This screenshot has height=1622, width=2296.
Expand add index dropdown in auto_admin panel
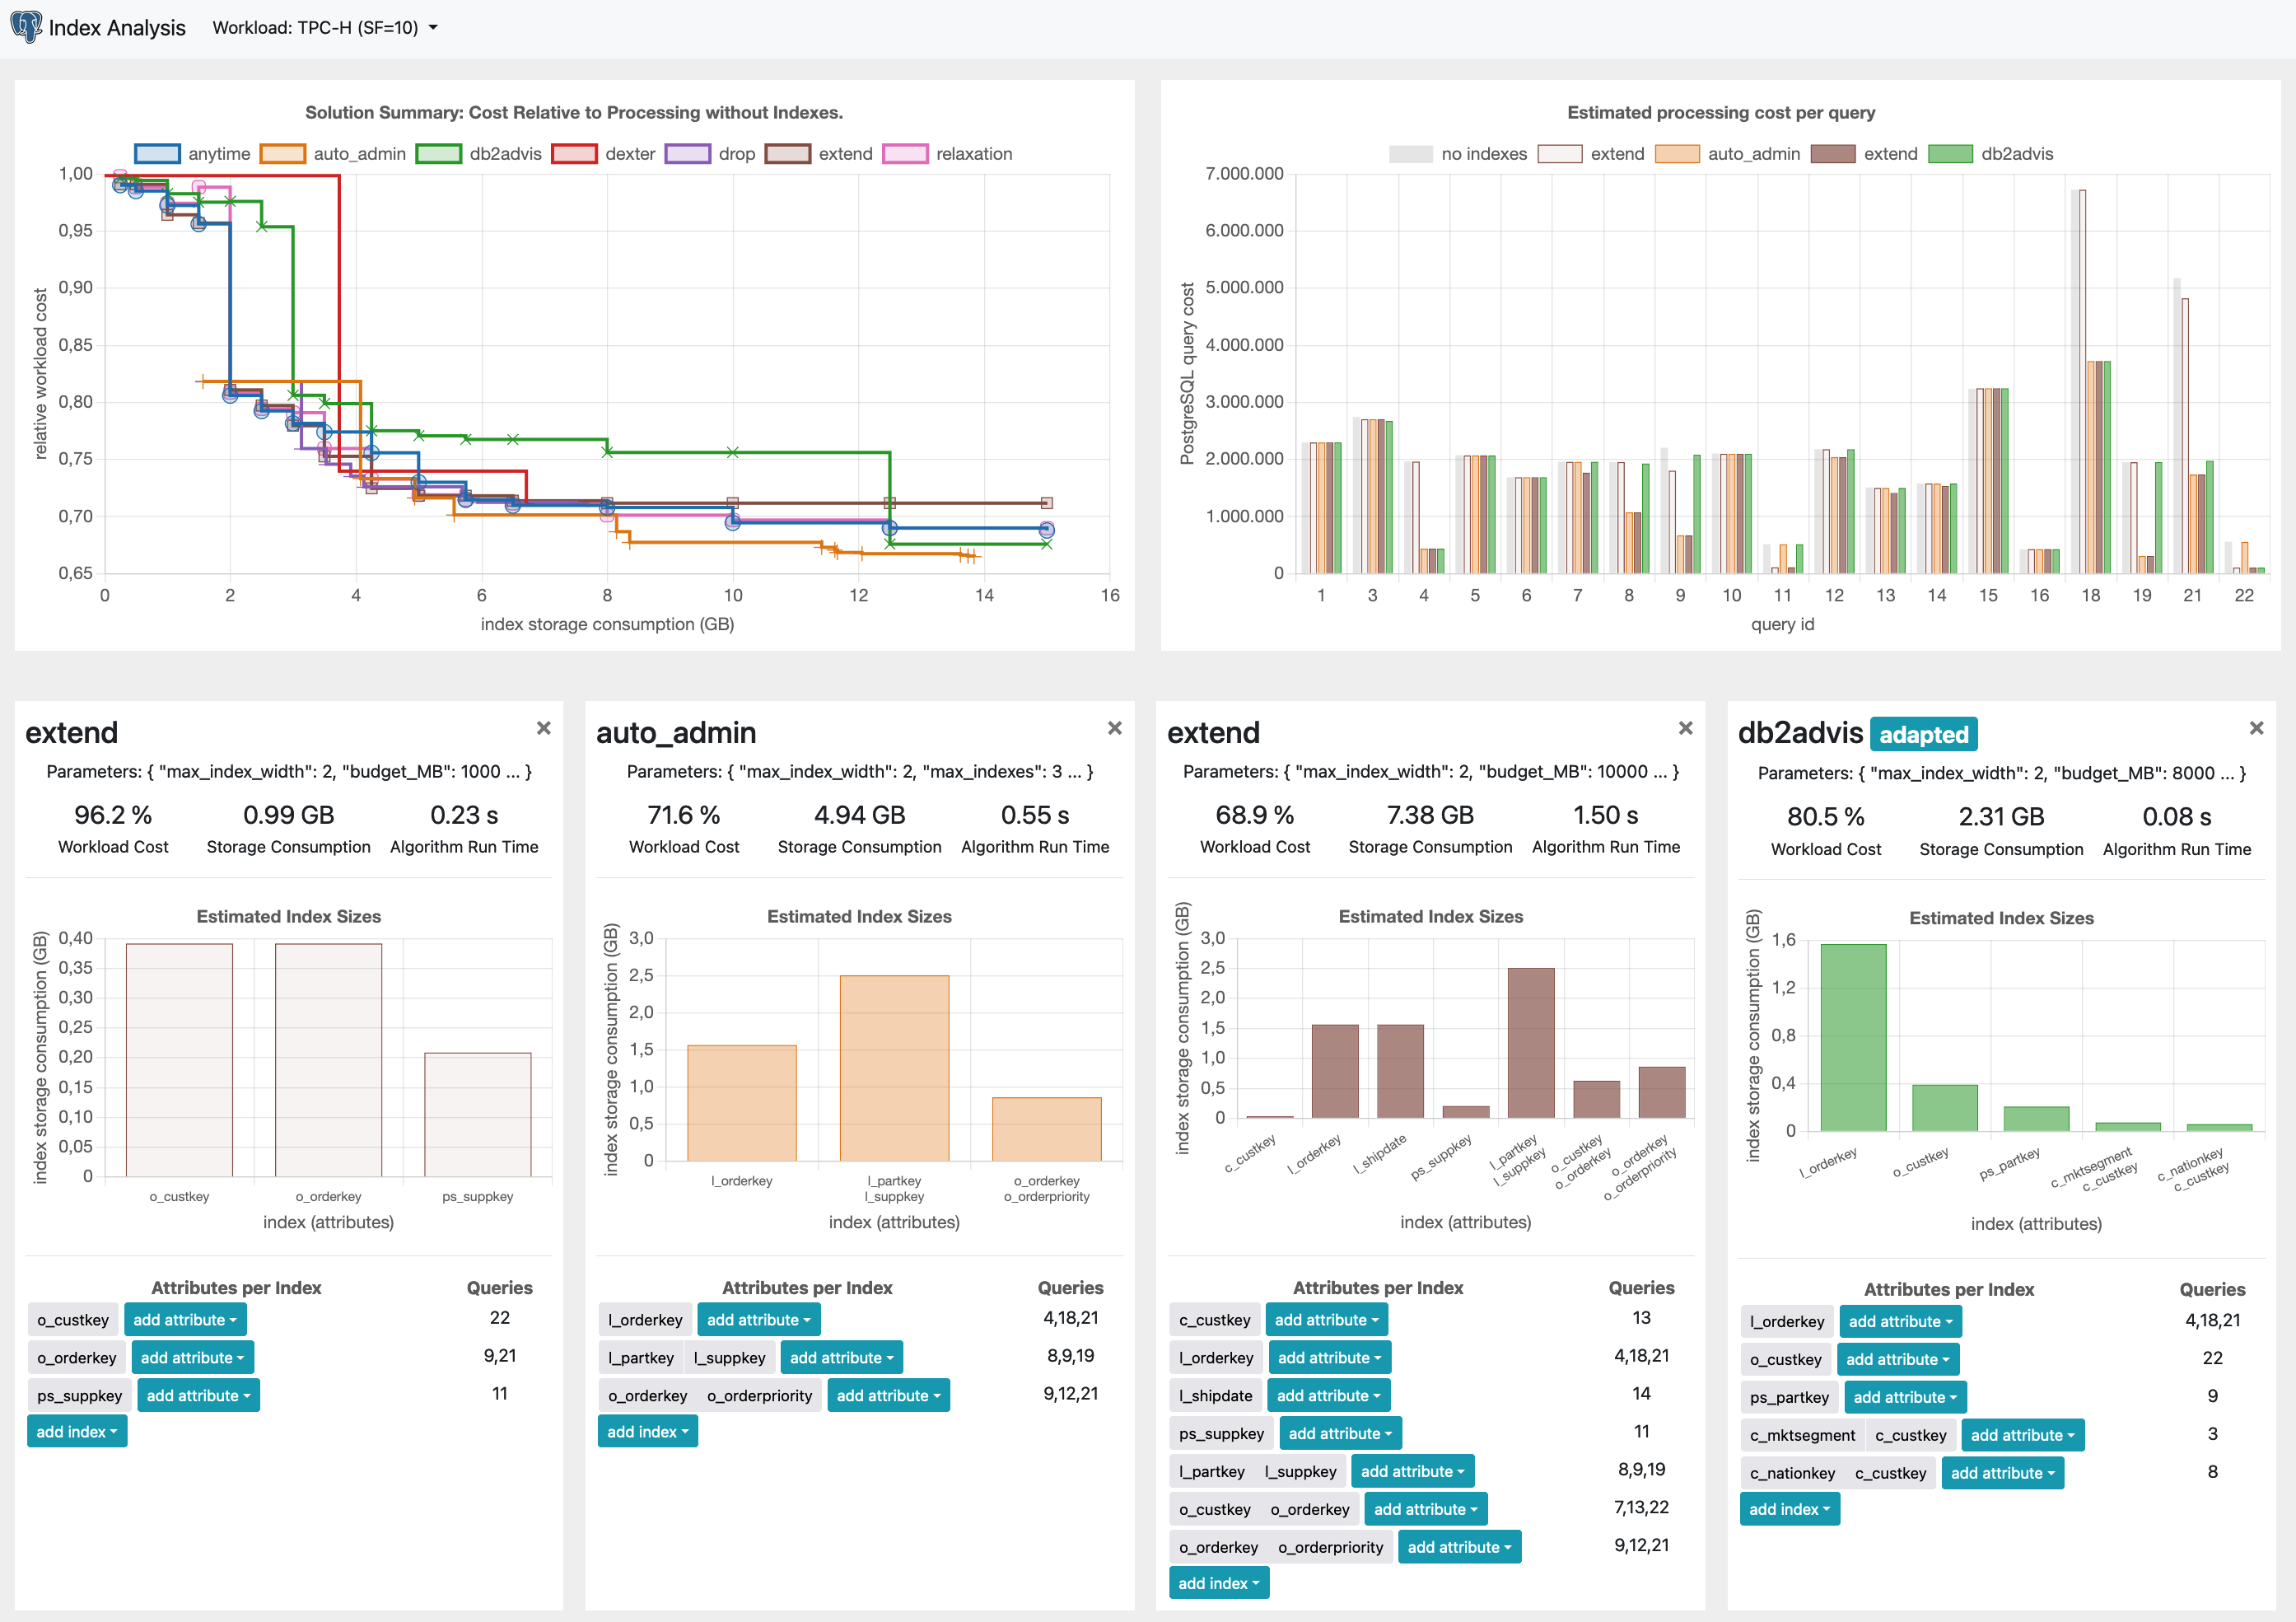[x=647, y=1432]
